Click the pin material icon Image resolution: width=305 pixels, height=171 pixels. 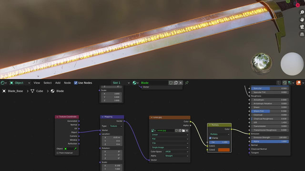[x=187, y=83]
